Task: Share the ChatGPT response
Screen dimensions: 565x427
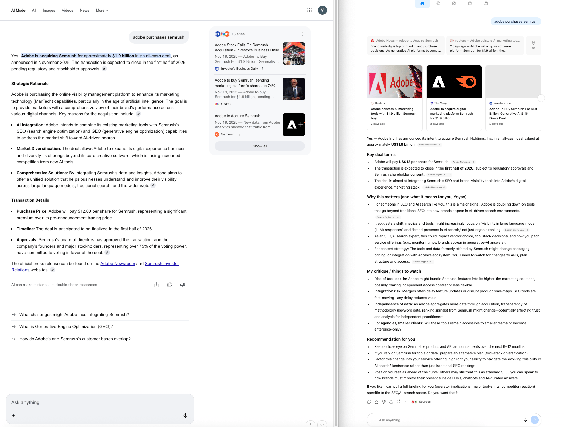Action: [x=391, y=402]
